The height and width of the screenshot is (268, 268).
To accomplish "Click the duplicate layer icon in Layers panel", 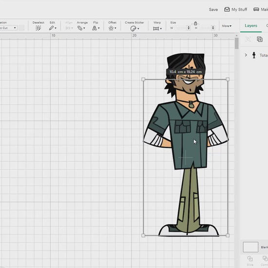I will 260,39.
